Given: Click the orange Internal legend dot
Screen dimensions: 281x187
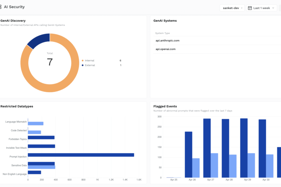Looking at the screenshot, I should [82, 61].
